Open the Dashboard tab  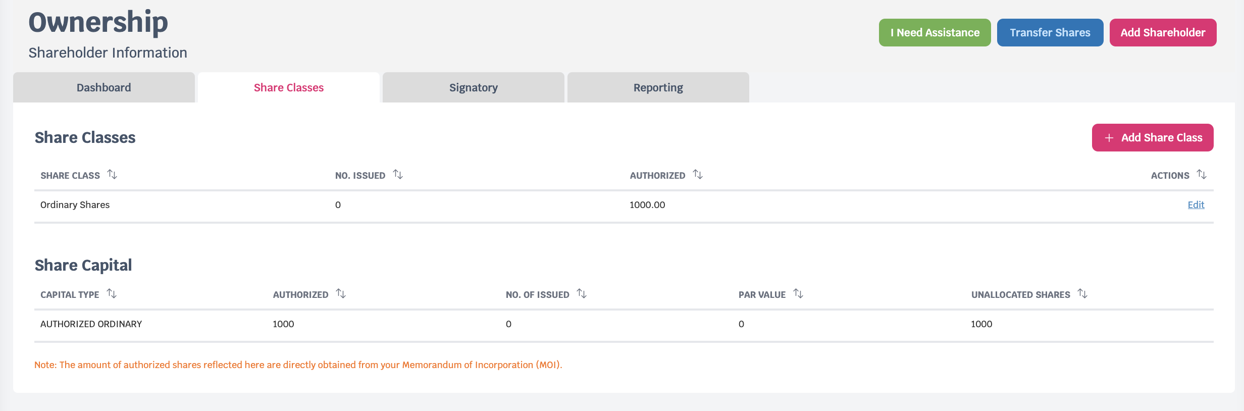pos(103,88)
